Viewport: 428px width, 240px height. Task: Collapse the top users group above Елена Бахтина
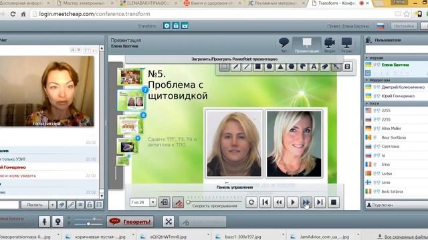(367, 58)
